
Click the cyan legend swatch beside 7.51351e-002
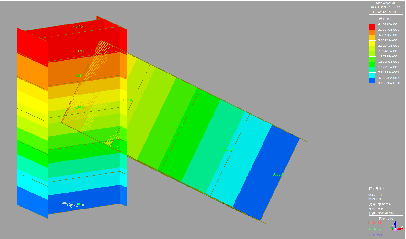click(x=372, y=75)
